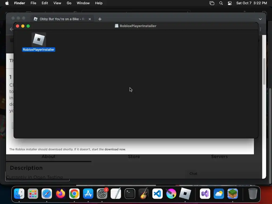Click the download now link
272x204 pixels.
click(x=115, y=149)
